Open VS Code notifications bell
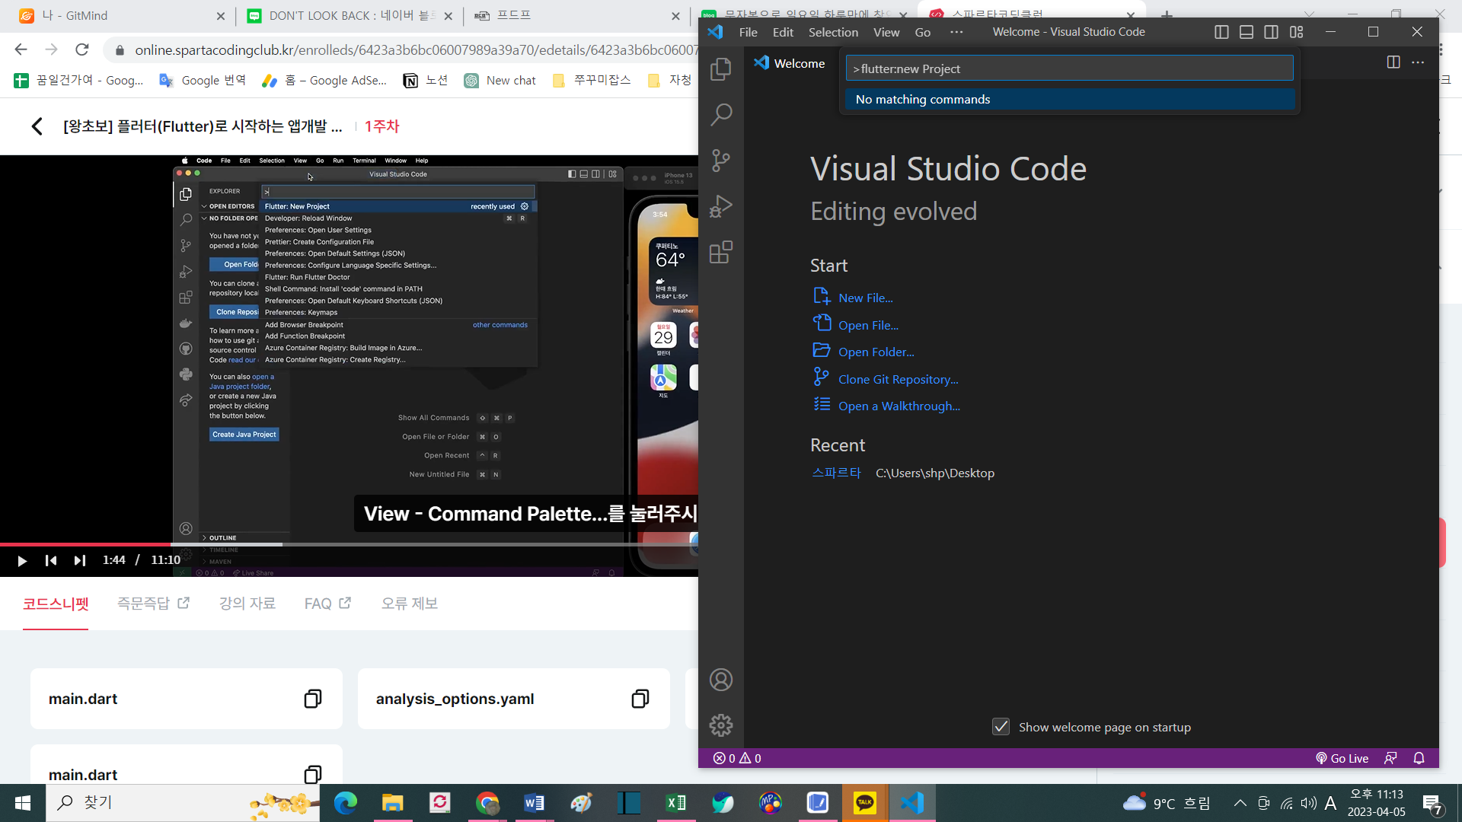The width and height of the screenshot is (1462, 822). [1419, 758]
